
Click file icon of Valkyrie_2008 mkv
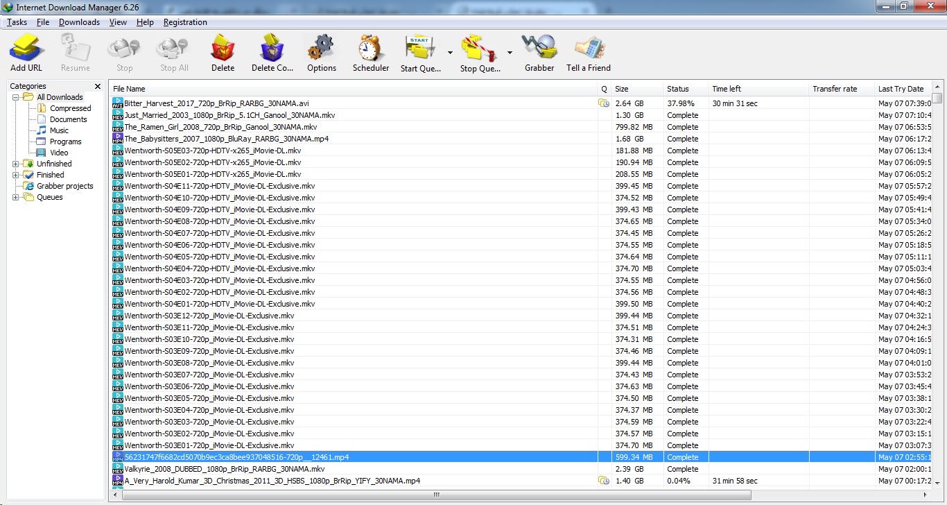(117, 469)
